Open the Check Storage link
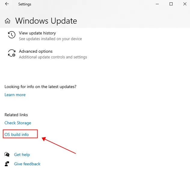190x171 pixels. (18, 123)
